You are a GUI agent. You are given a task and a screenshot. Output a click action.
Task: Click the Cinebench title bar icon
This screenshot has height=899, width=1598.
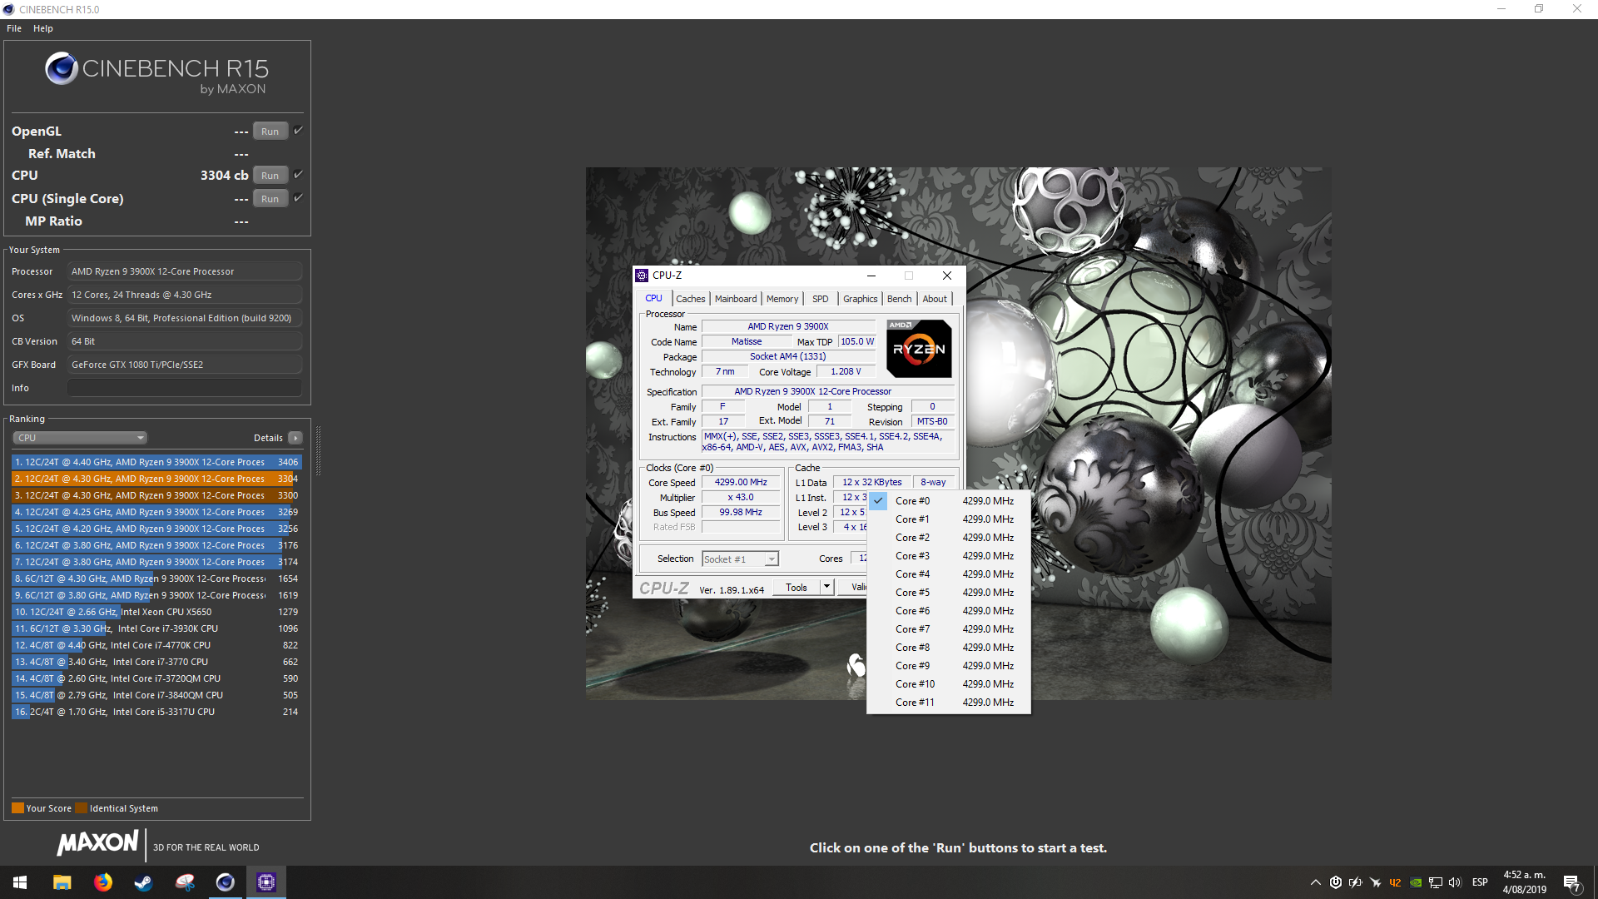8,9
